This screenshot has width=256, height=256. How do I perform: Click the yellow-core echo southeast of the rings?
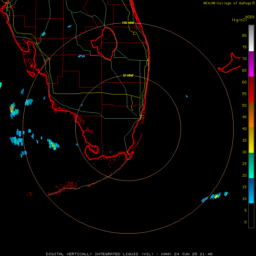(216, 196)
